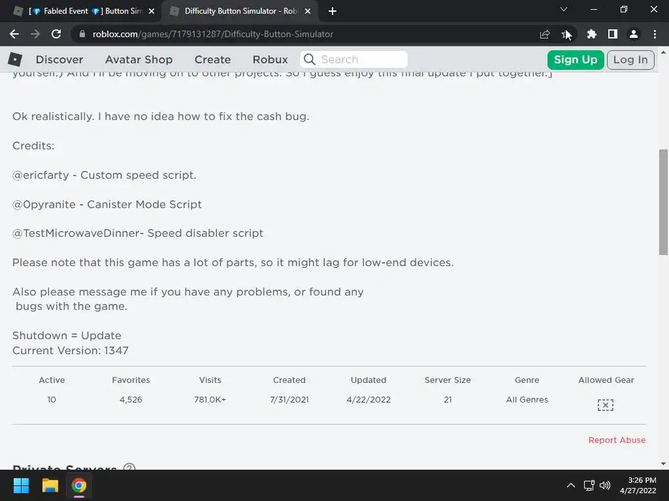The width and height of the screenshot is (669, 501).
Task: Bookmark this page with the star icon
Action: tap(566, 34)
